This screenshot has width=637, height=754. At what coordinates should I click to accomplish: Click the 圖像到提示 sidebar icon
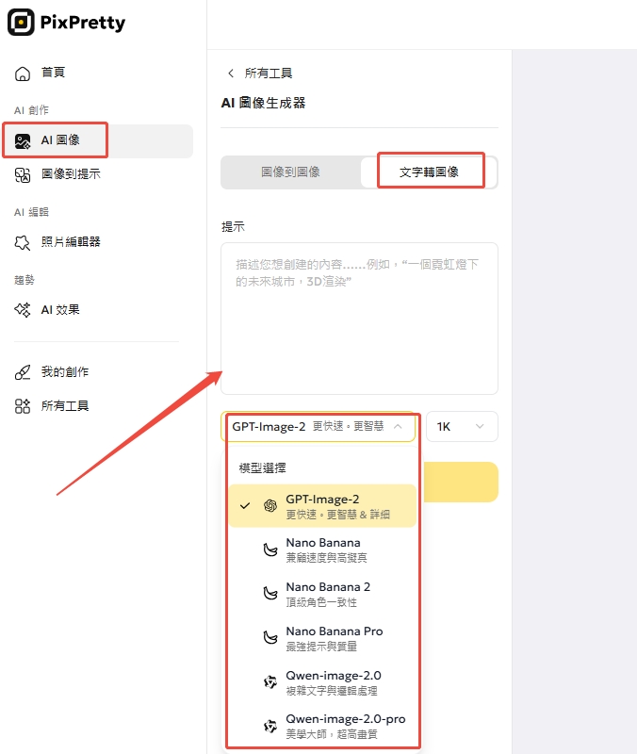22,174
